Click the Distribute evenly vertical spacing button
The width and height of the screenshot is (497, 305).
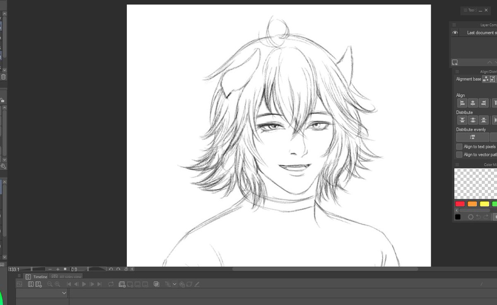(473, 137)
